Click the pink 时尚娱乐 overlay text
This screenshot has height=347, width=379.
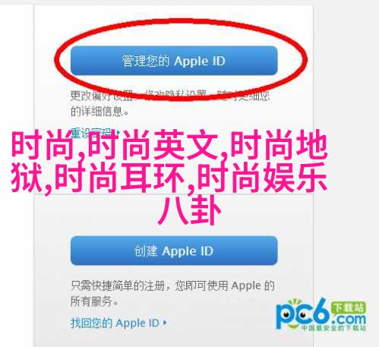coord(262,178)
